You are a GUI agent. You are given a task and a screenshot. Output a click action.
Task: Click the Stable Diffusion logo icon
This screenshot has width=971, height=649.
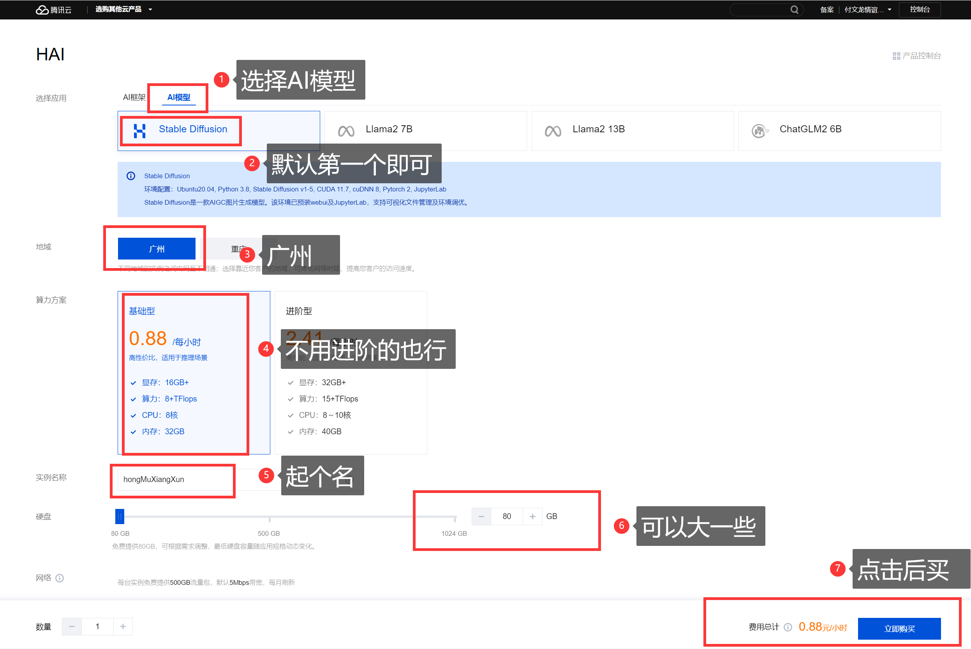point(139,131)
